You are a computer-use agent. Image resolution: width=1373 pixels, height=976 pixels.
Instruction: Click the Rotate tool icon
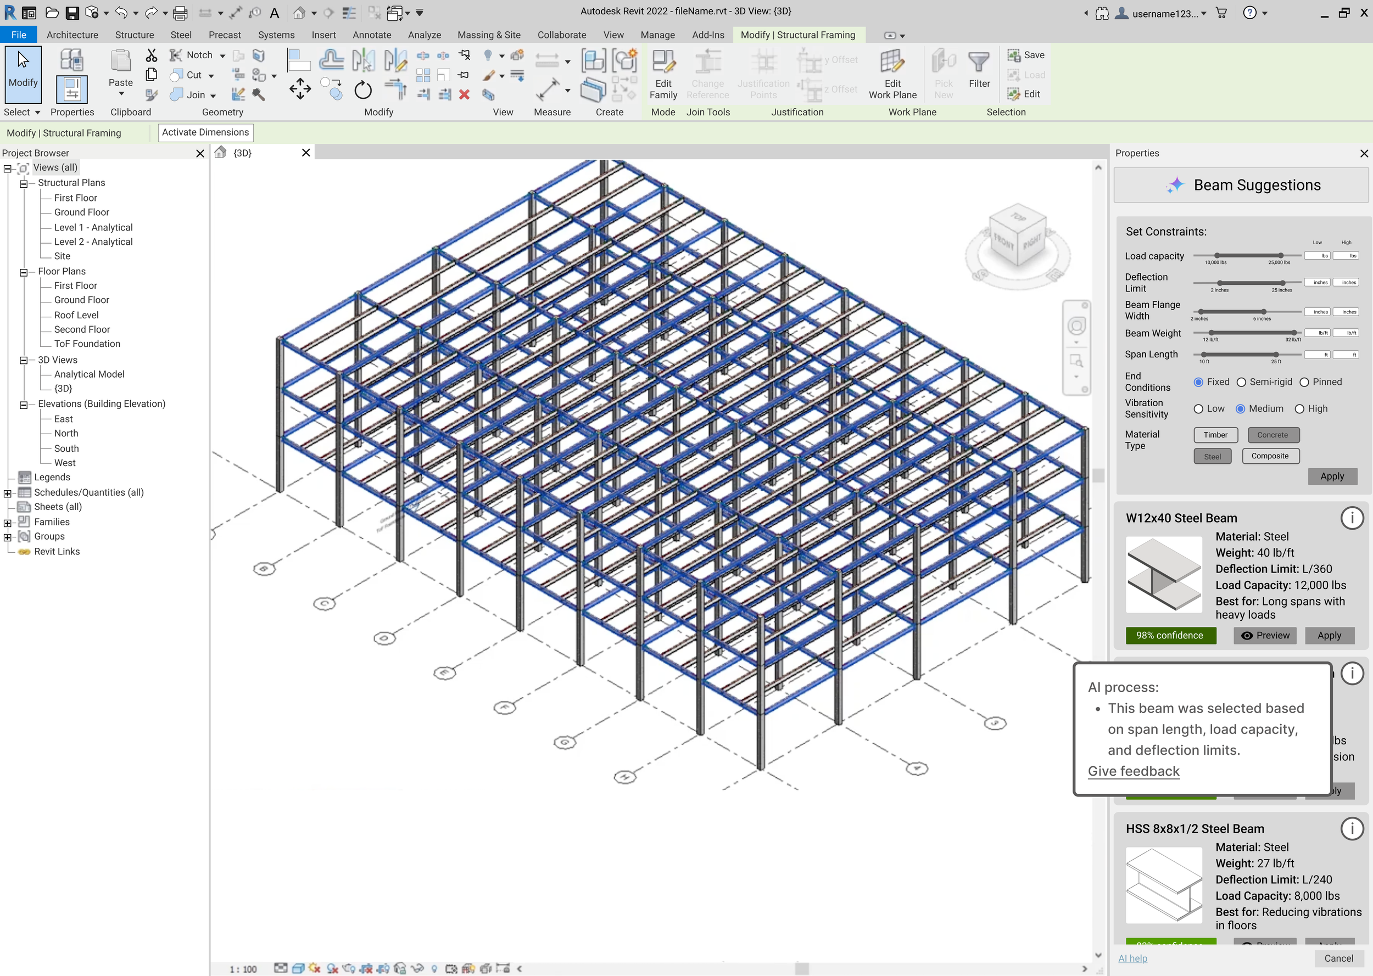point(362,90)
